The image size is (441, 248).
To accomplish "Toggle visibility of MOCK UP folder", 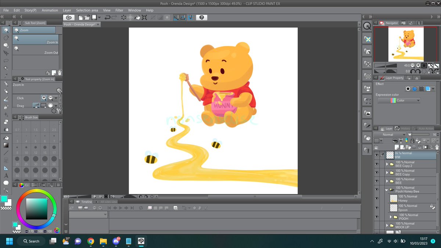I will [377, 225].
